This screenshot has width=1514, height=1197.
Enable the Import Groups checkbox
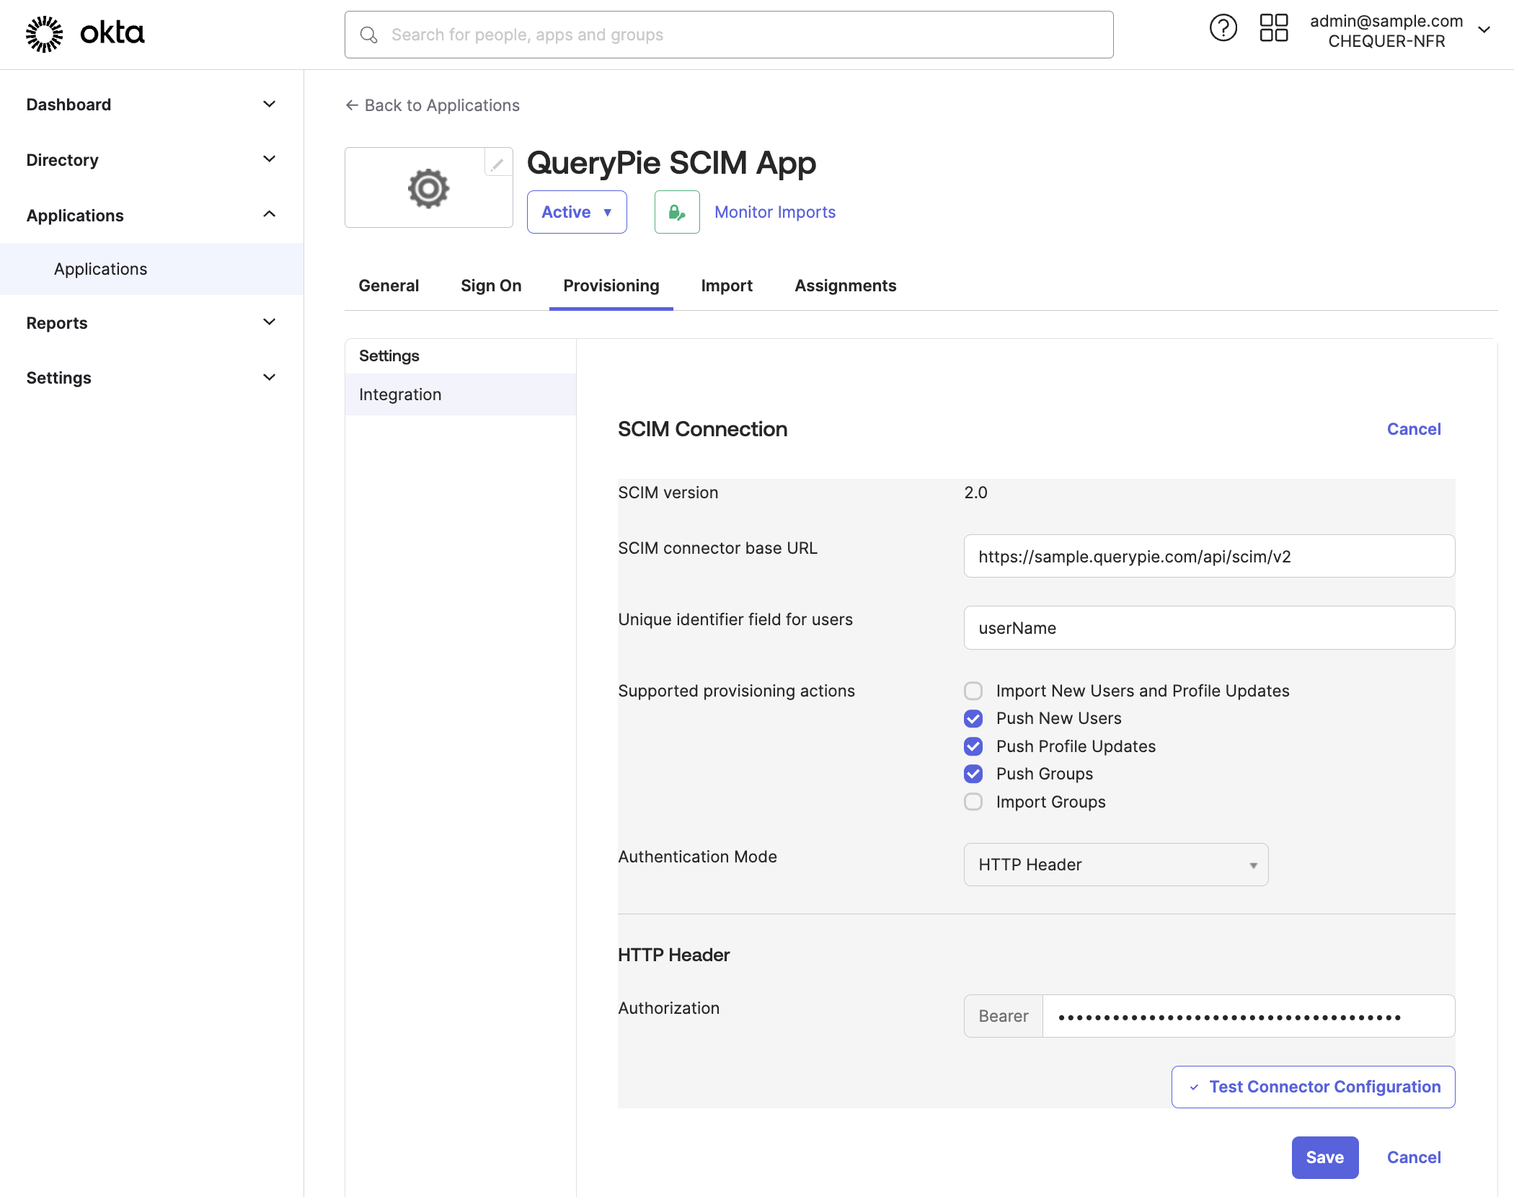point(973,802)
